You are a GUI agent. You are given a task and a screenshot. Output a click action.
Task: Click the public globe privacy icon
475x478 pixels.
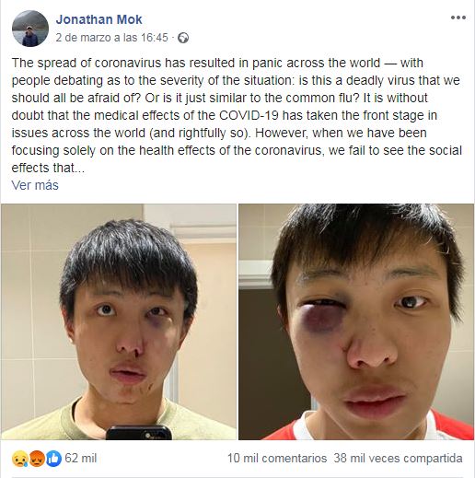point(183,38)
